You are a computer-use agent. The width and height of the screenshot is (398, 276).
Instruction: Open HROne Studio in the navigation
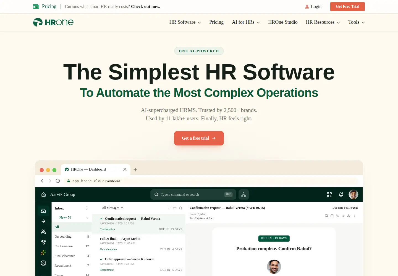tap(283, 22)
